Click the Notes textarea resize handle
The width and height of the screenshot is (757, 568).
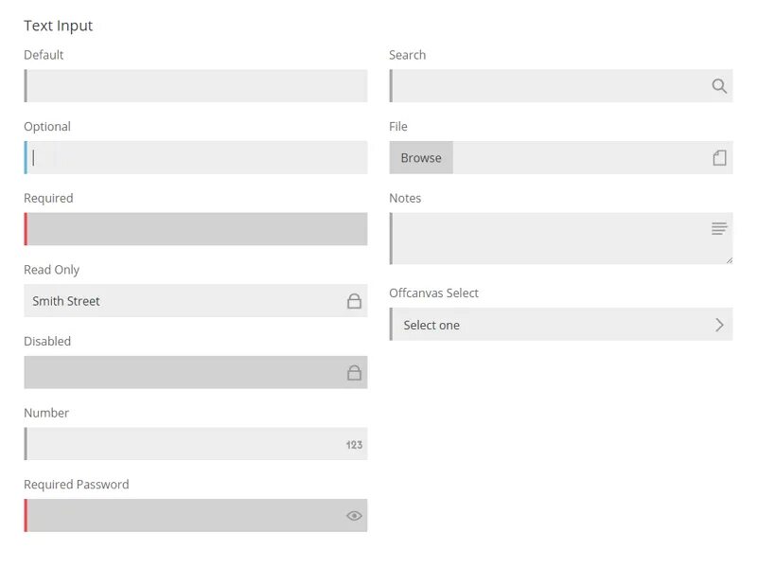coord(729,260)
